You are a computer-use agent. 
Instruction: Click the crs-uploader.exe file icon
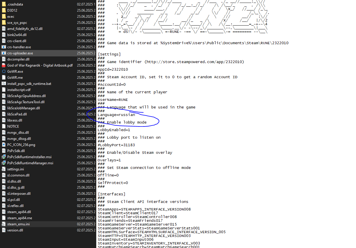[4, 53]
